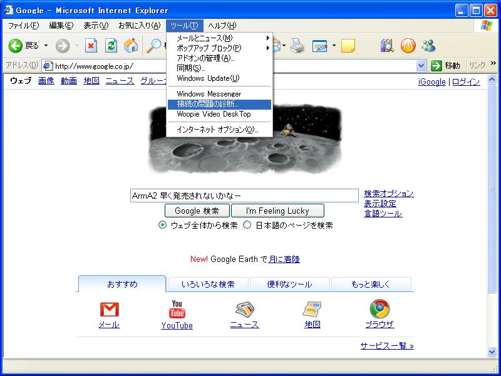Open the 編集 menu
This screenshot has width=501, height=376.
pyautogui.click(x=61, y=26)
